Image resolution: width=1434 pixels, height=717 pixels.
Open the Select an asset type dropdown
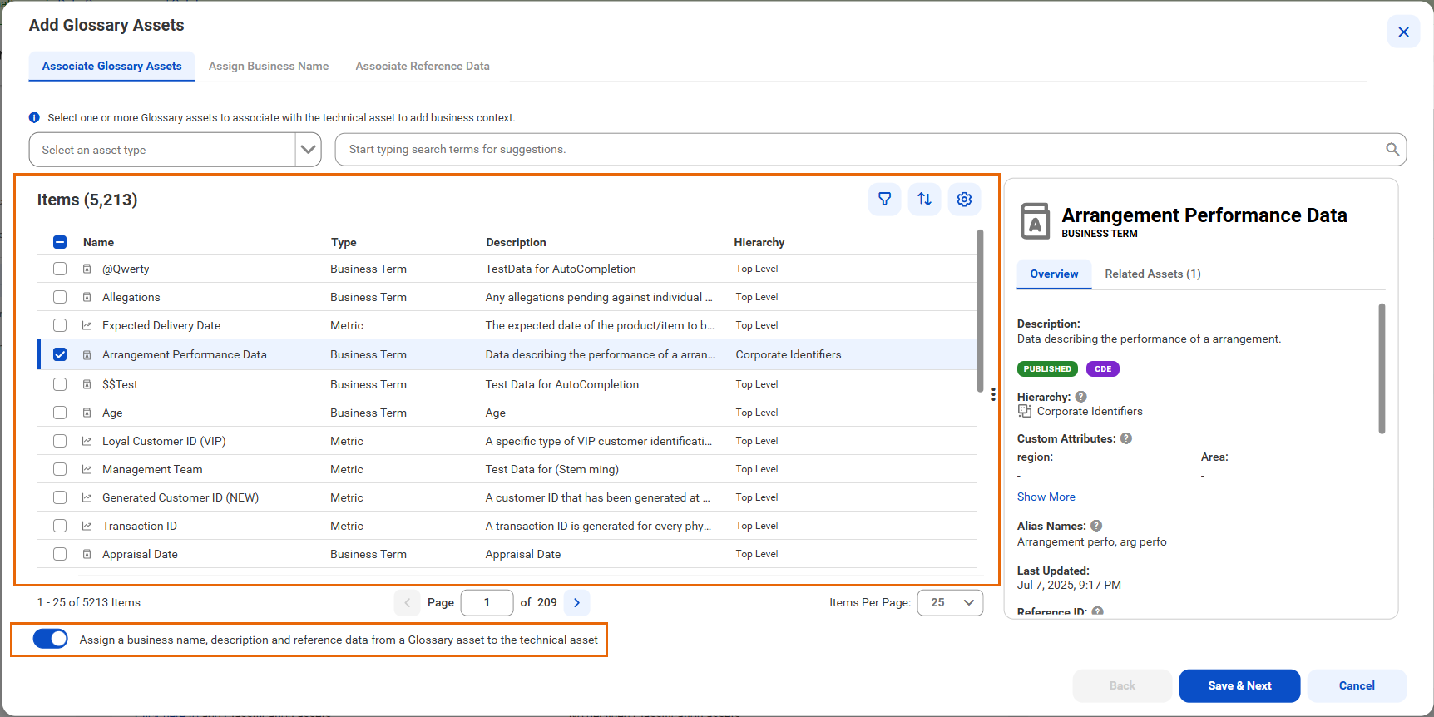tap(175, 150)
